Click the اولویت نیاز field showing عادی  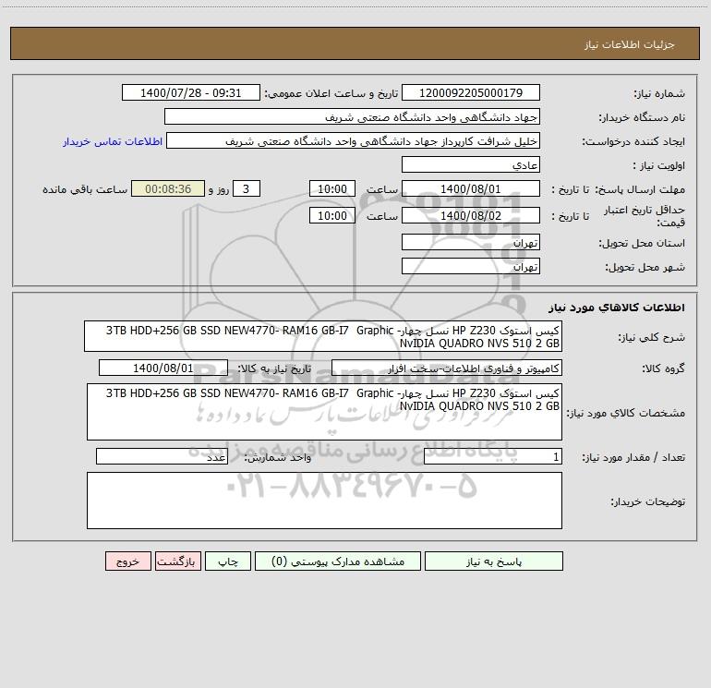pos(471,164)
